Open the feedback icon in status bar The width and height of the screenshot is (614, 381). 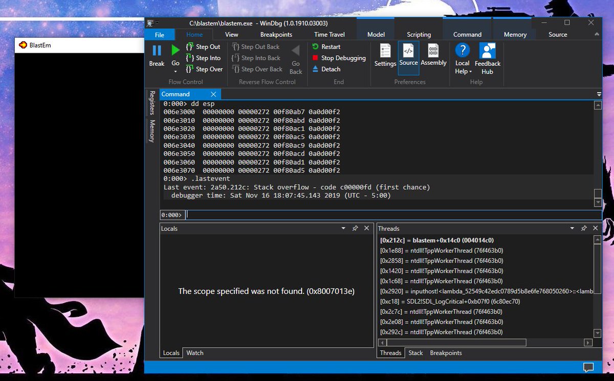pos(588,367)
